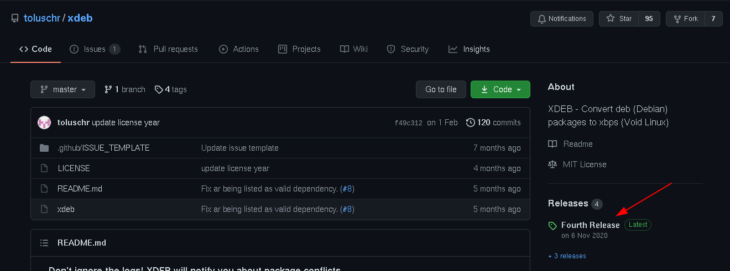This screenshot has height=271, width=730.
Task: Click folder icon for .github/ISSUE_TEMPLATE
Action: coord(44,148)
